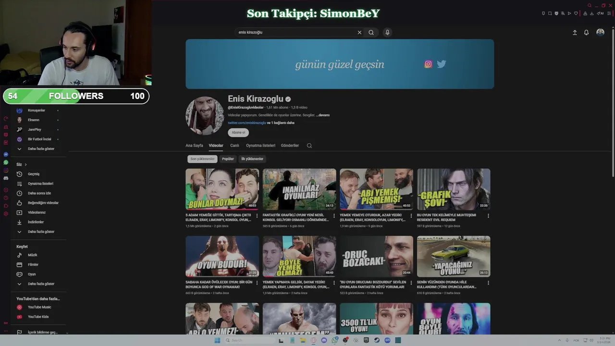Open Steam from the taskbar
Image resolution: width=615 pixels, height=346 pixels.
(x=376, y=340)
